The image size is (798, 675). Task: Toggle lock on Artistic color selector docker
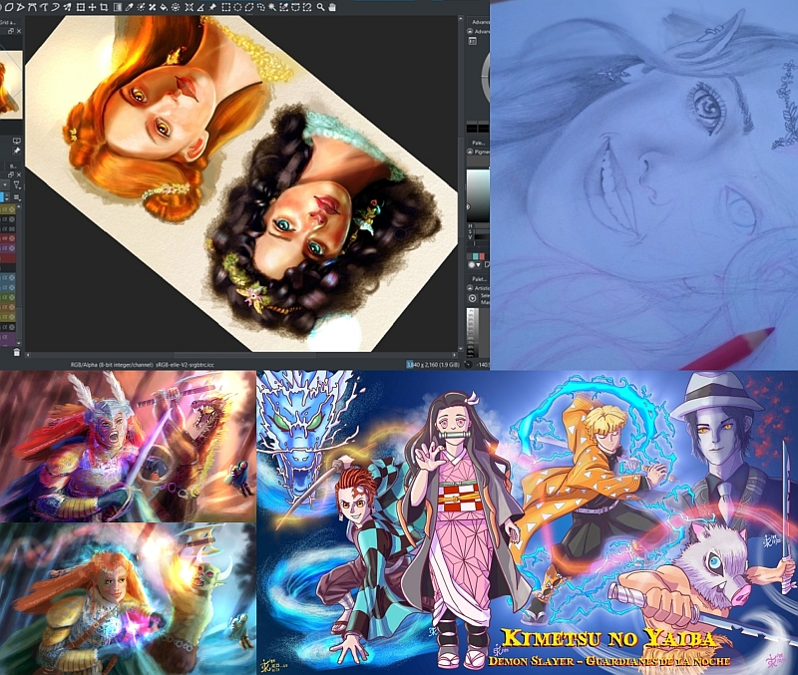tap(470, 288)
